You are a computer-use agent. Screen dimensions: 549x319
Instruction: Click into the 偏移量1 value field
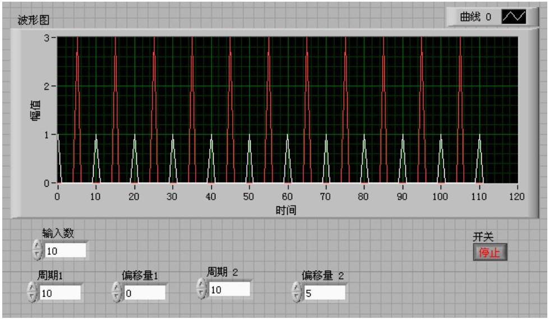(x=145, y=293)
